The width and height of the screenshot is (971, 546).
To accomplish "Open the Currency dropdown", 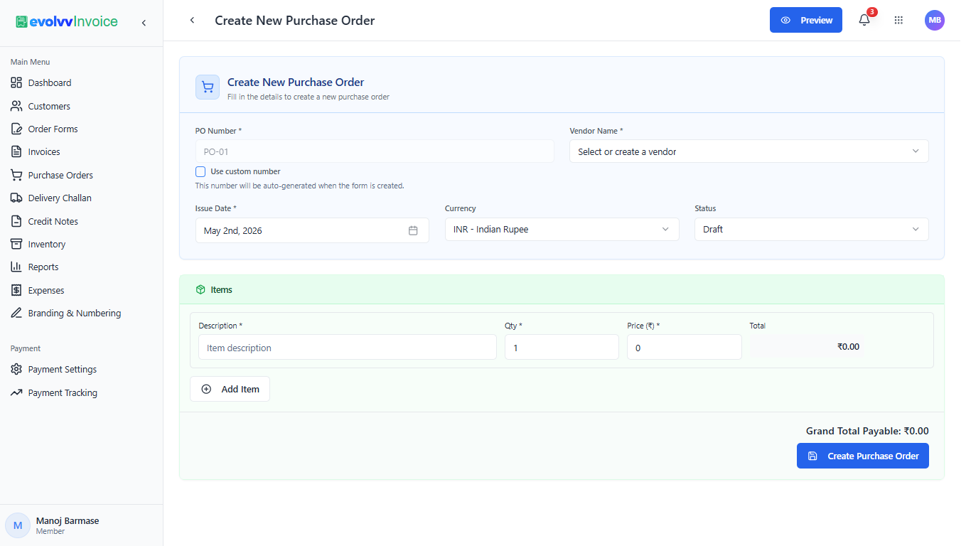I will [562, 229].
